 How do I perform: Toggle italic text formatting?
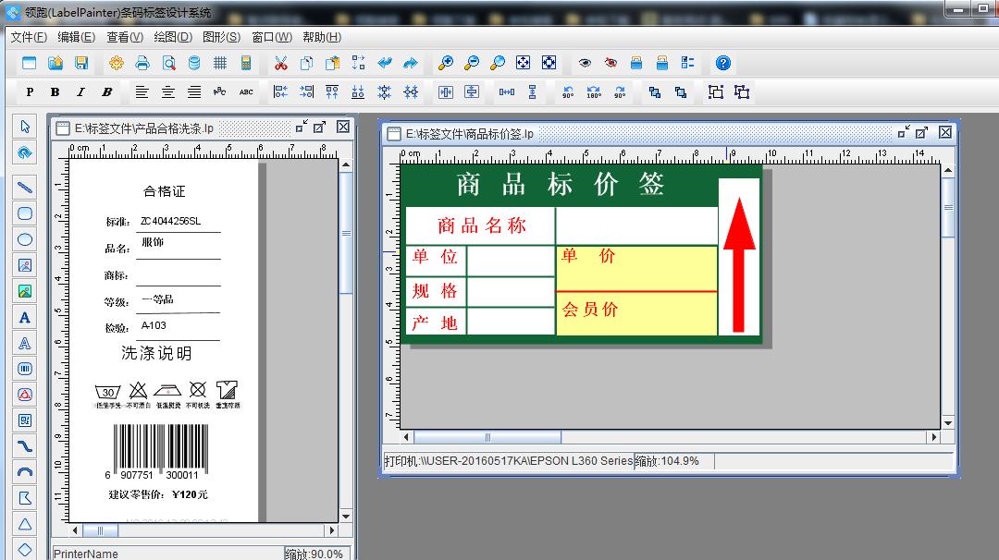[80, 92]
